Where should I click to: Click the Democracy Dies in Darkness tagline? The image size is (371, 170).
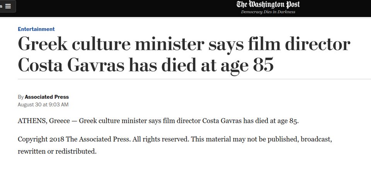click(x=268, y=12)
